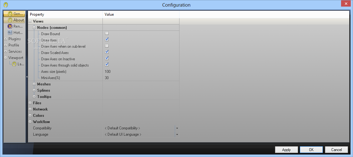The height and width of the screenshot is (157, 353).
Task: Enable the Draw Bound checkbox
Action: tap(107, 33)
